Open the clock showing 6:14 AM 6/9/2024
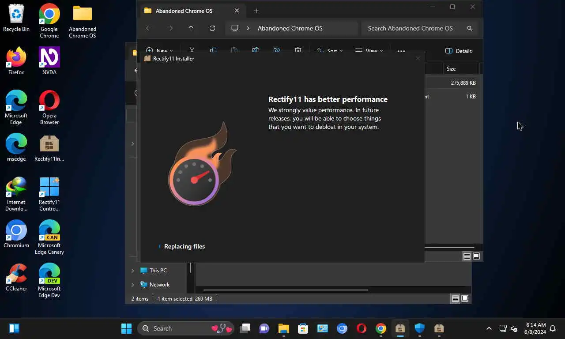This screenshot has width=565, height=339. pyautogui.click(x=535, y=328)
